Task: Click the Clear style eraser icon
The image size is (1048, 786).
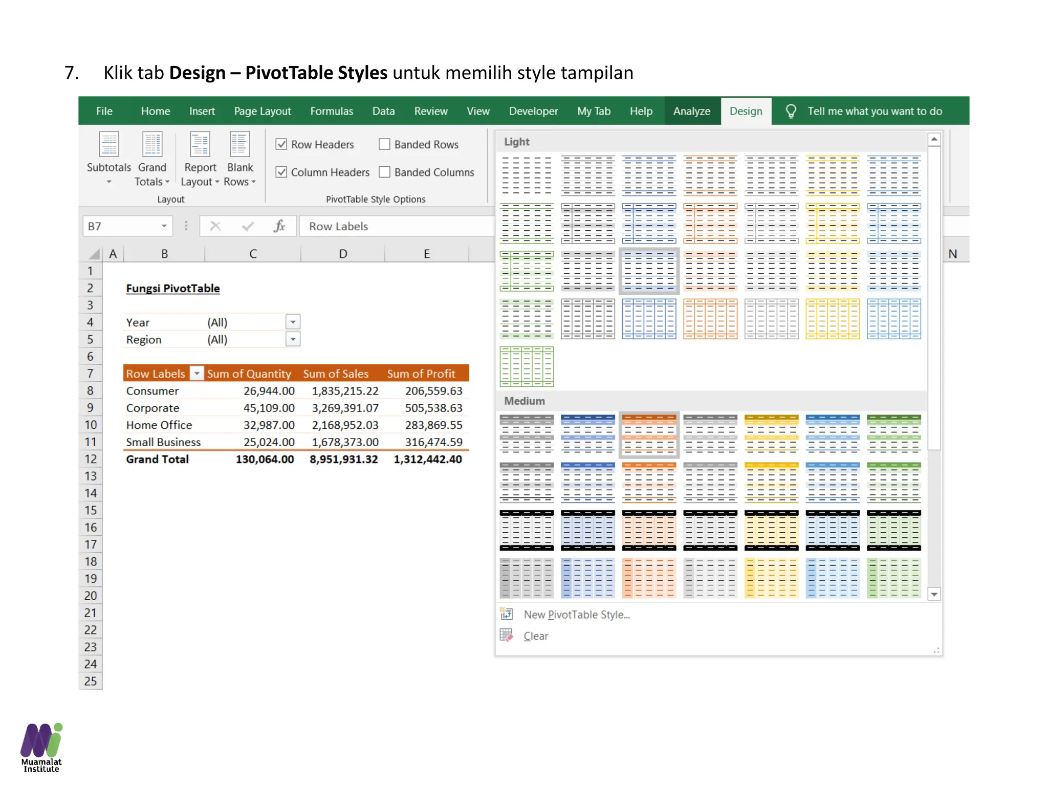Action: (x=507, y=635)
